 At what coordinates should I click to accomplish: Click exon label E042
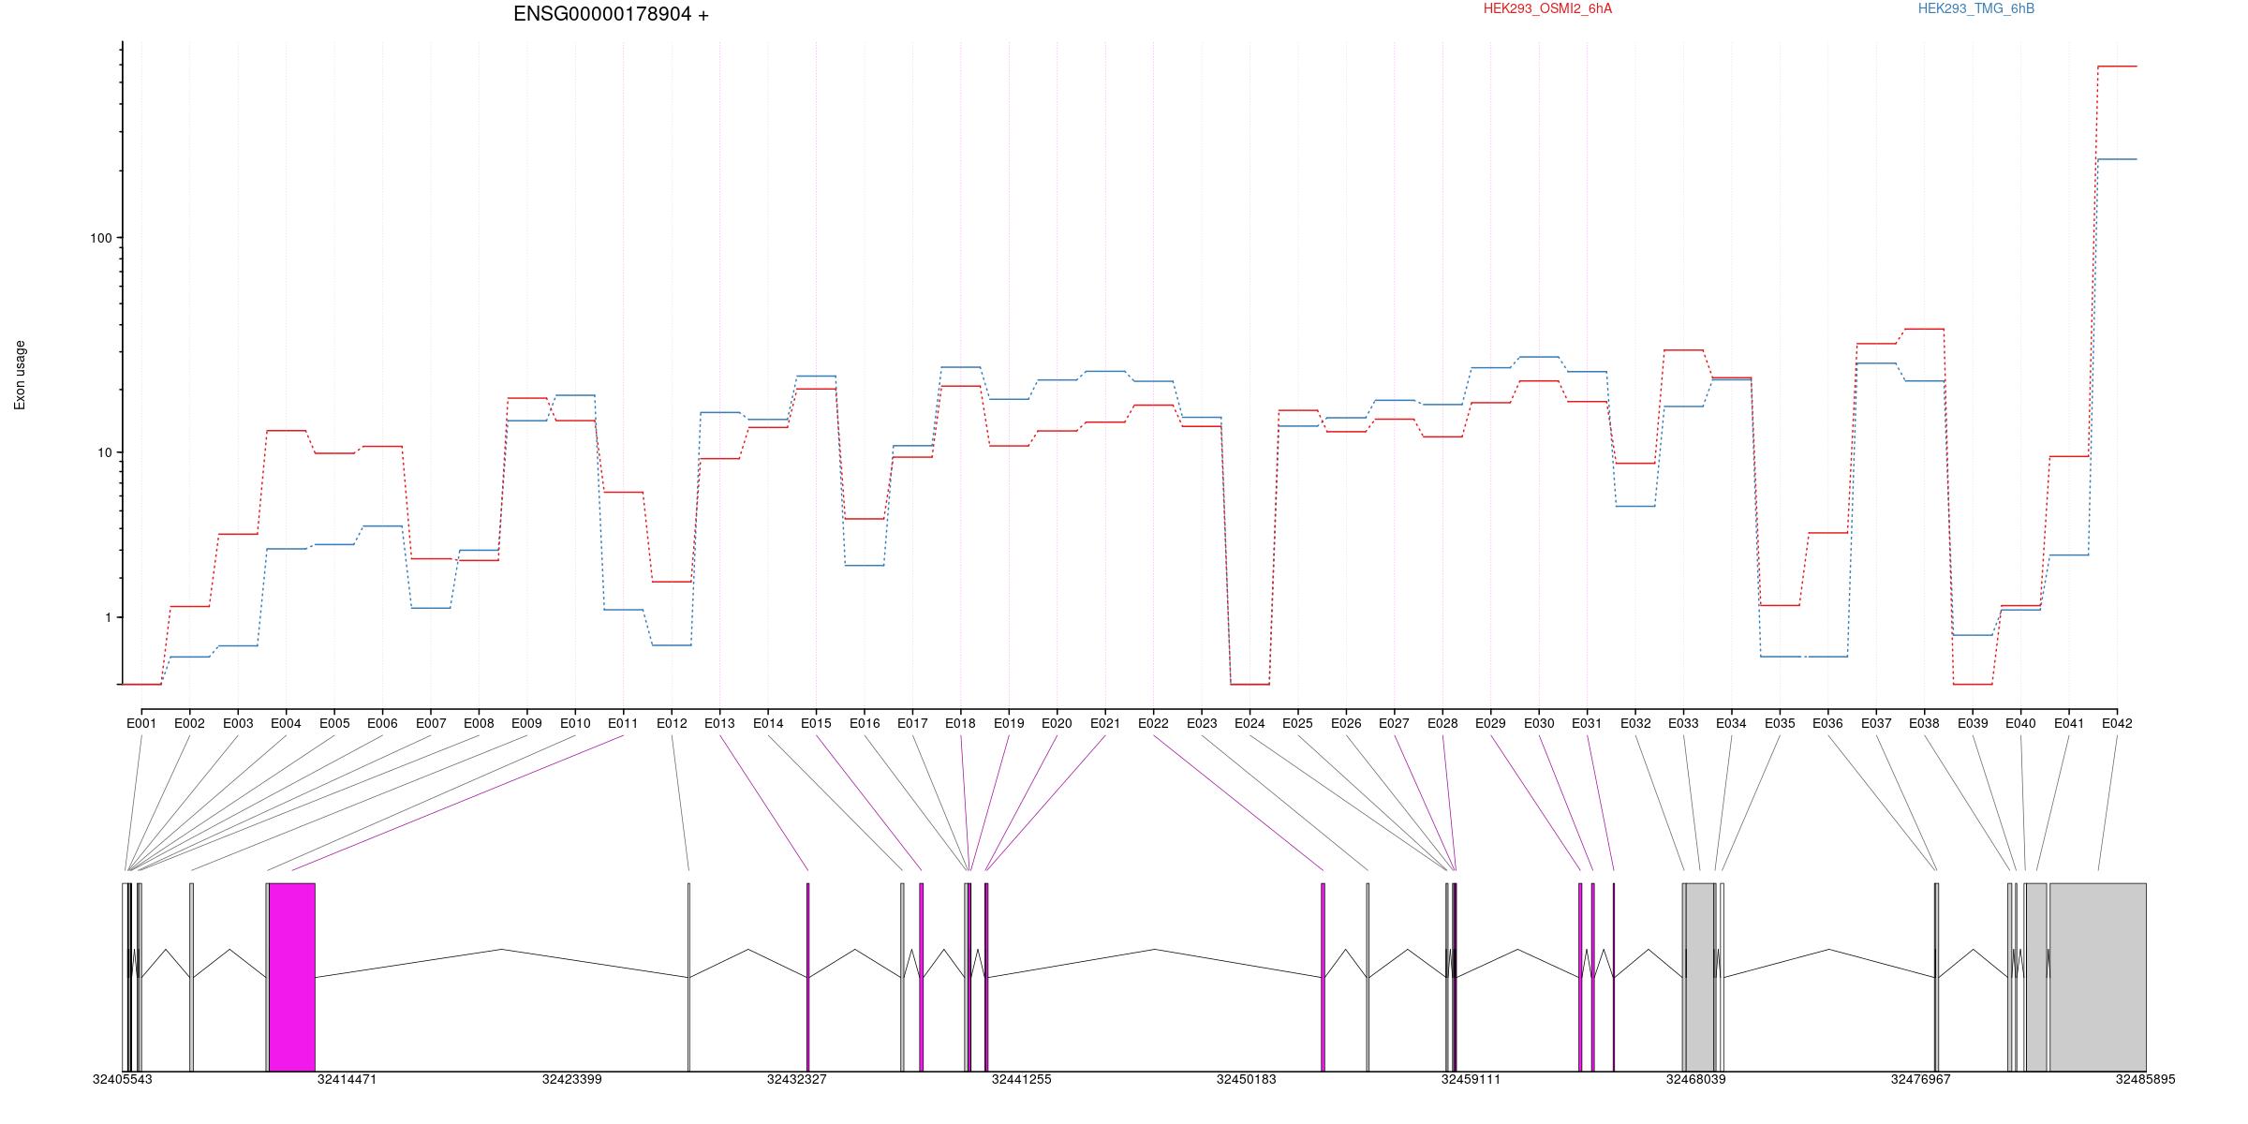[2117, 723]
